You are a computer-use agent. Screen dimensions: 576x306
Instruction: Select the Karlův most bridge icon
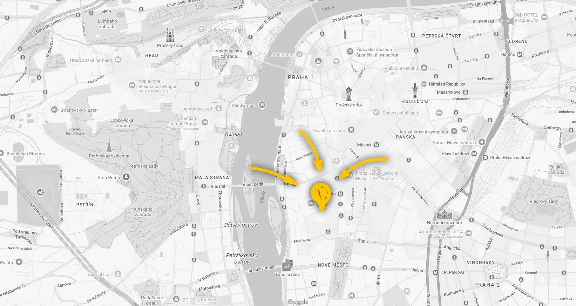[262, 105]
